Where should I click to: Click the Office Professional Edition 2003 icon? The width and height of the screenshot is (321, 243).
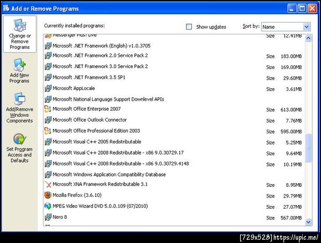coord(48,131)
